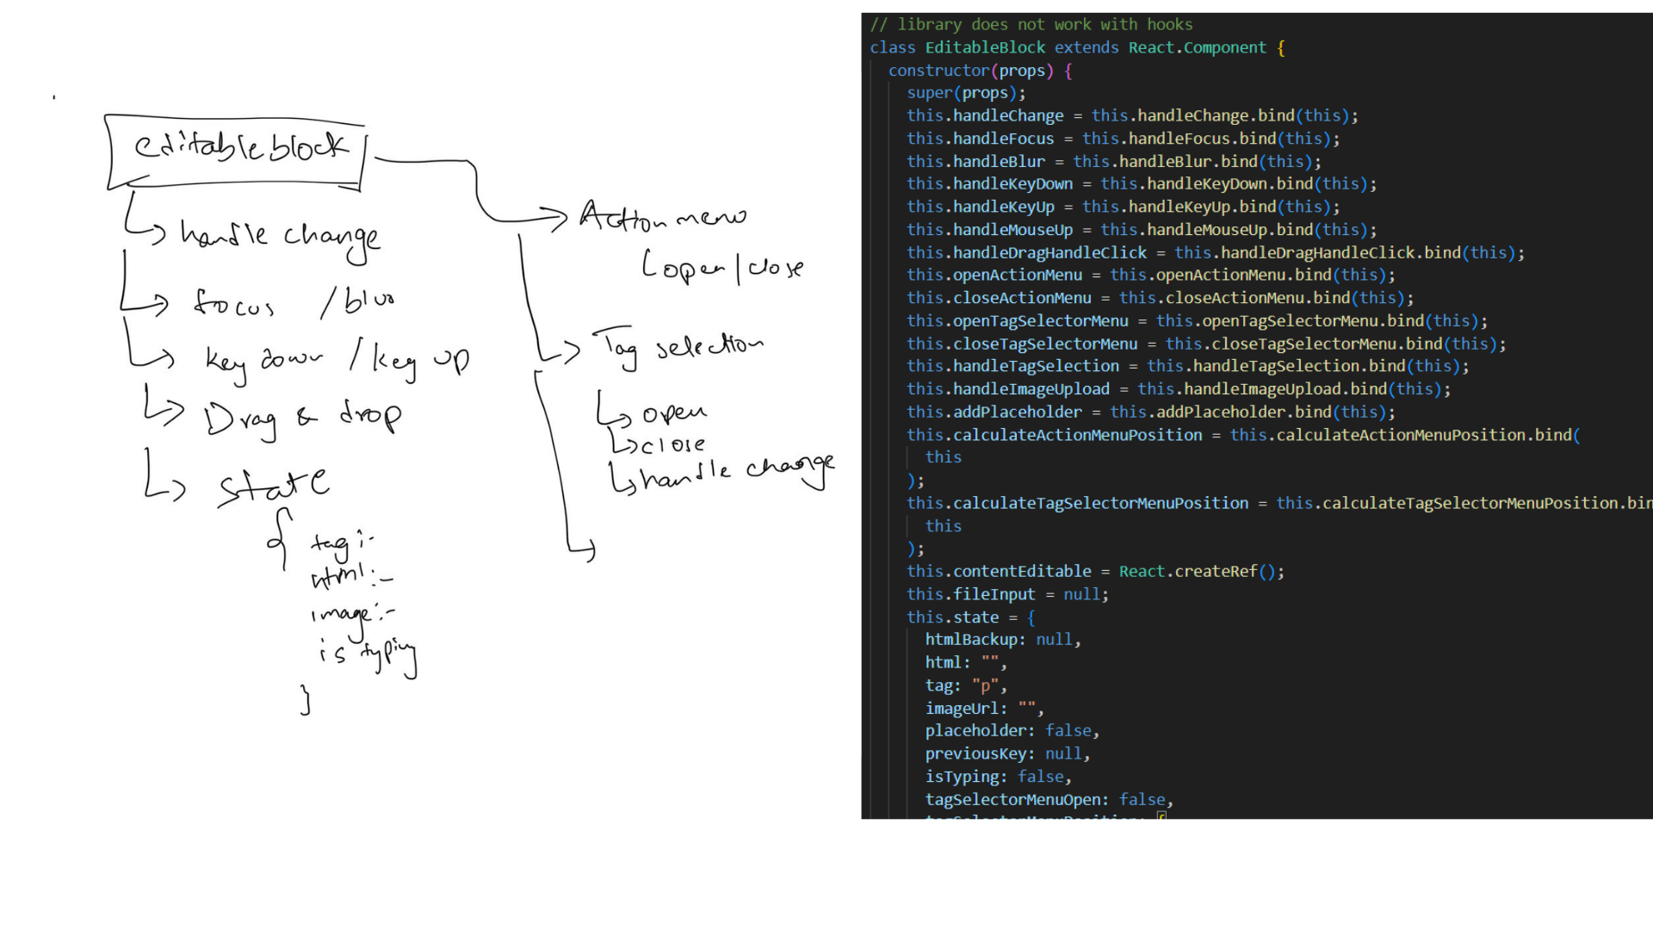Click the 'constructor(props)' line
The width and height of the screenshot is (1653, 930).
coord(970,71)
